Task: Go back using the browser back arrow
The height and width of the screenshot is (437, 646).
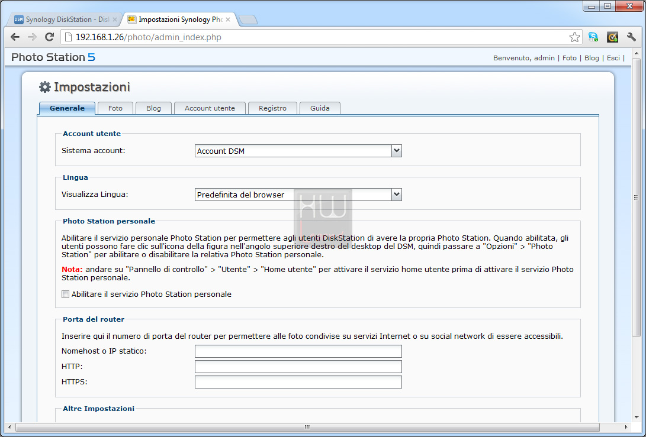Action: point(15,37)
